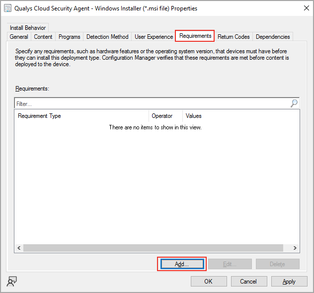Viewport: 314px width, 293px height.
Task: Click the left scroll arrow of horizontal scrollbar
Action: click(x=19, y=248)
